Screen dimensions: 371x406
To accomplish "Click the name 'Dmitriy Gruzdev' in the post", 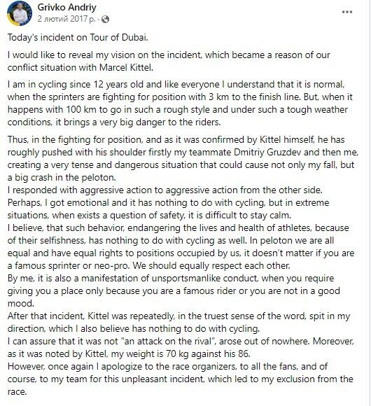I will click(267, 153).
